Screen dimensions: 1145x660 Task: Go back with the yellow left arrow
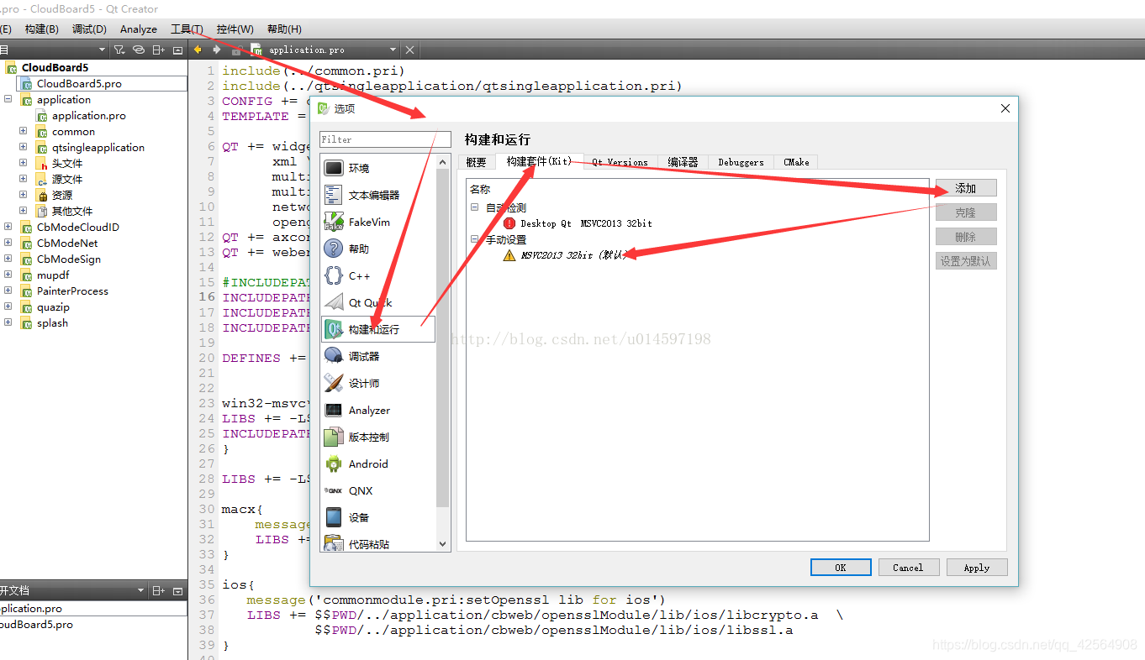pos(198,50)
